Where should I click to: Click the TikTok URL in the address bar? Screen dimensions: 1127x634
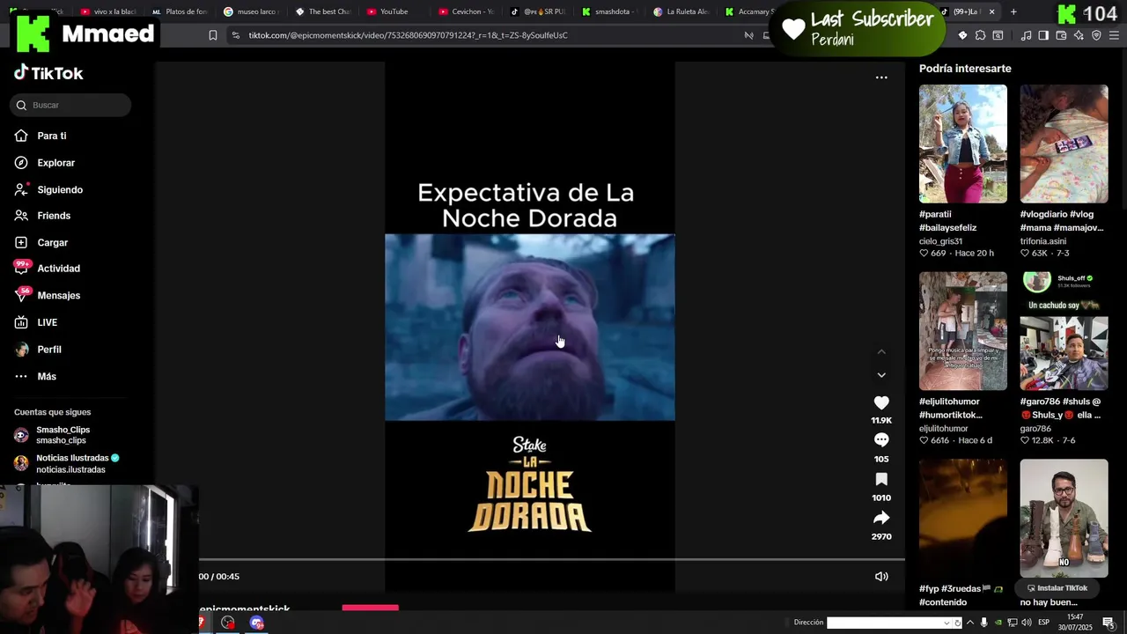[x=408, y=35]
